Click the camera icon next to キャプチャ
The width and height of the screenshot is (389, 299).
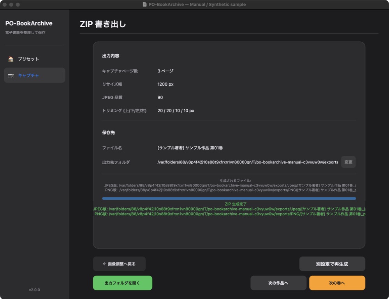tap(11, 76)
